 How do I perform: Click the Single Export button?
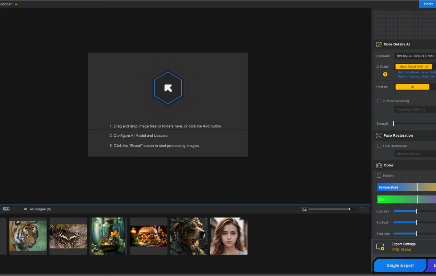click(x=400, y=265)
